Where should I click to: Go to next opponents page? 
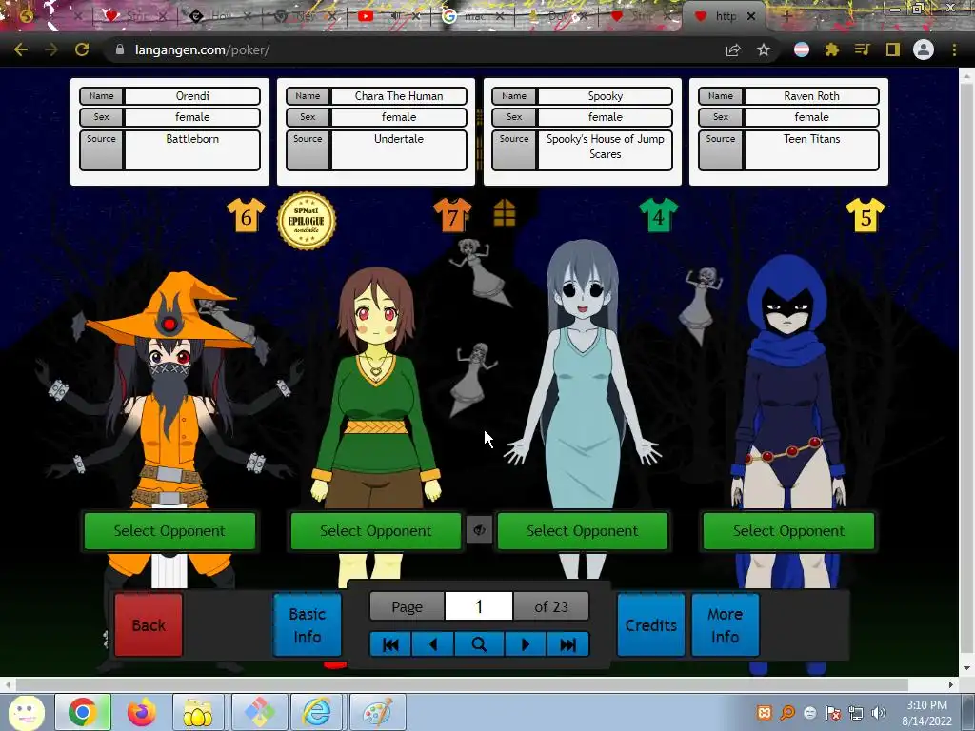(526, 644)
